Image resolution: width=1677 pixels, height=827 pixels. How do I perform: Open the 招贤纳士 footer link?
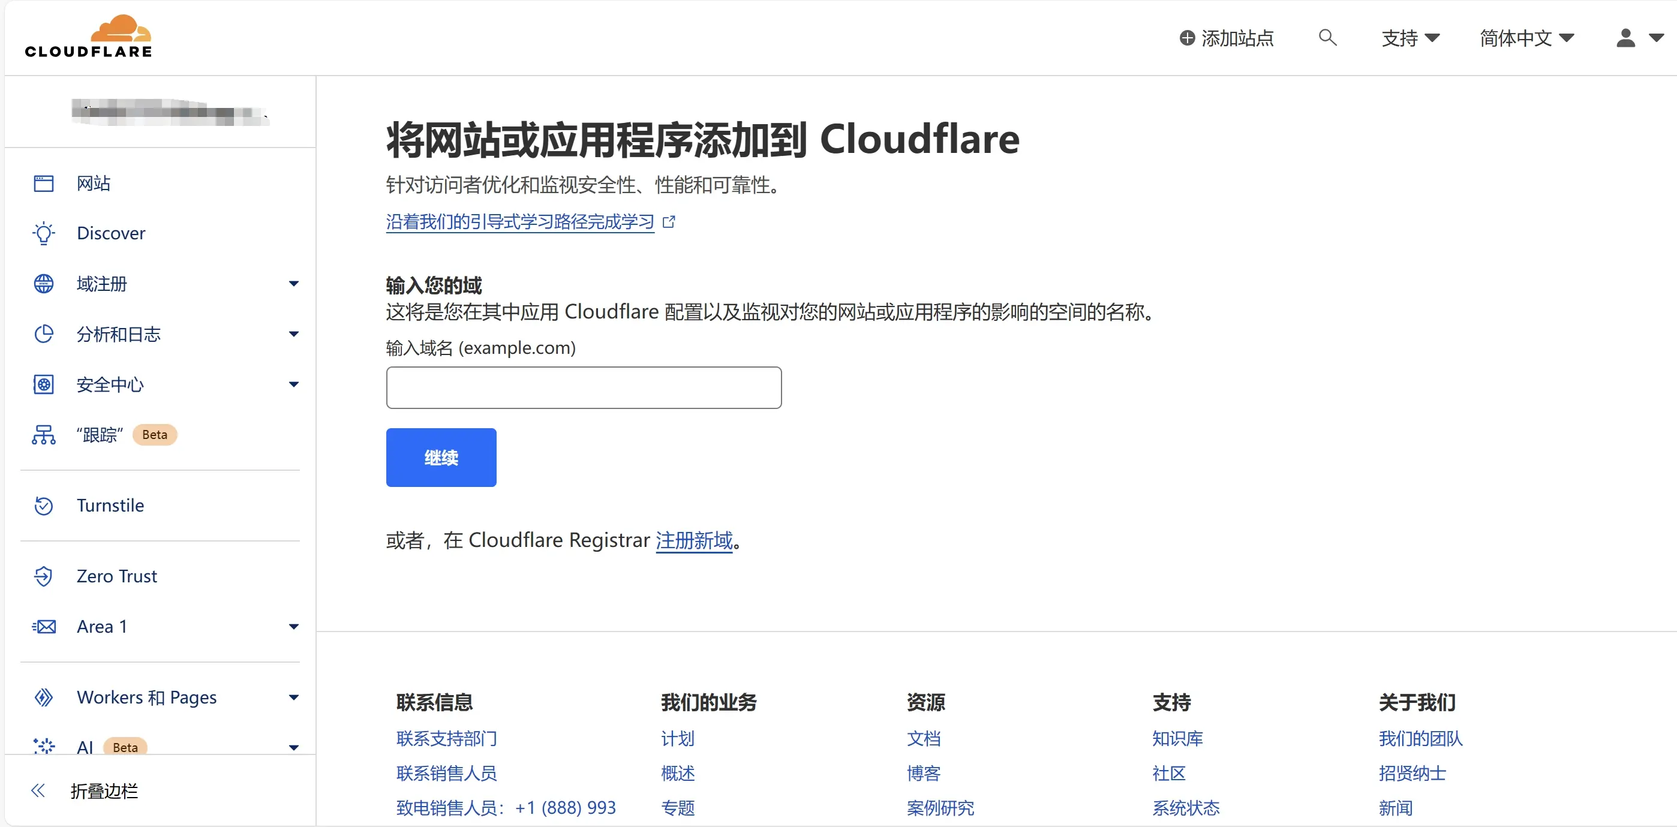pyautogui.click(x=1412, y=774)
